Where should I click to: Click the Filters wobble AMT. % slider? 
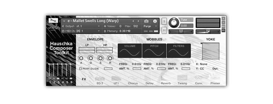click(186, 69)
